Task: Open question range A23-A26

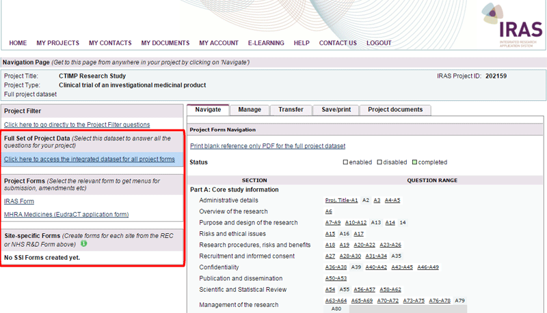Action: click(390, 245)
